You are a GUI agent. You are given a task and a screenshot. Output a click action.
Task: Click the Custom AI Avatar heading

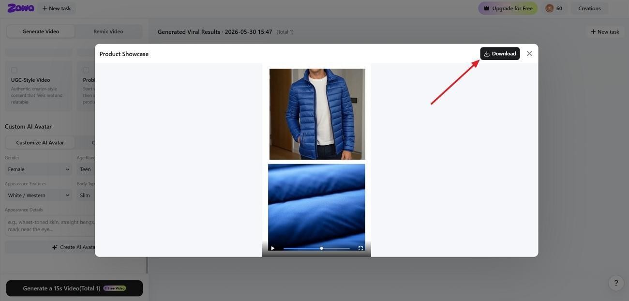[28, 126]
